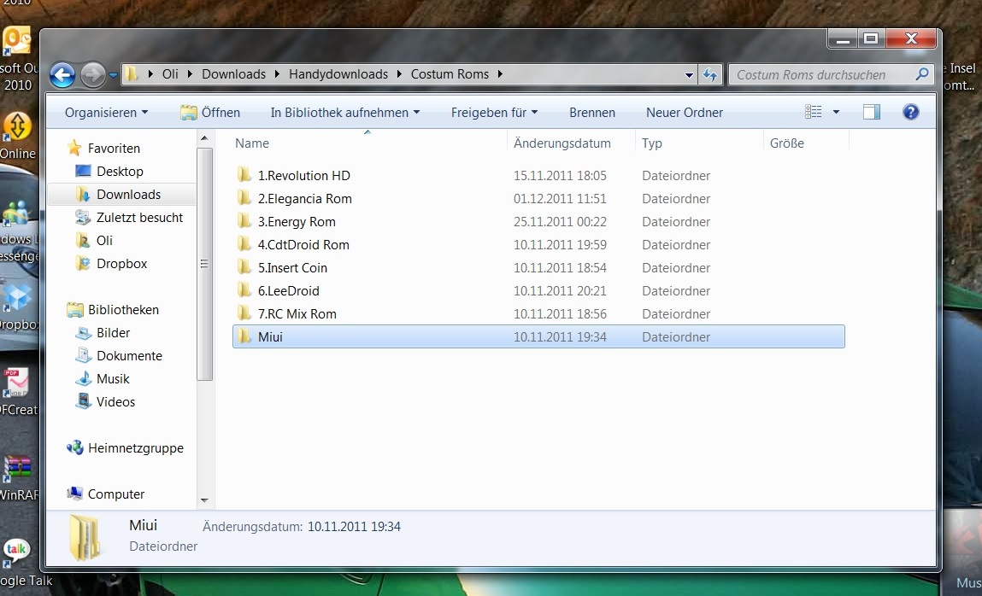Sort by the Typ column header
The image size is (982, 596).
coord(652,143)
